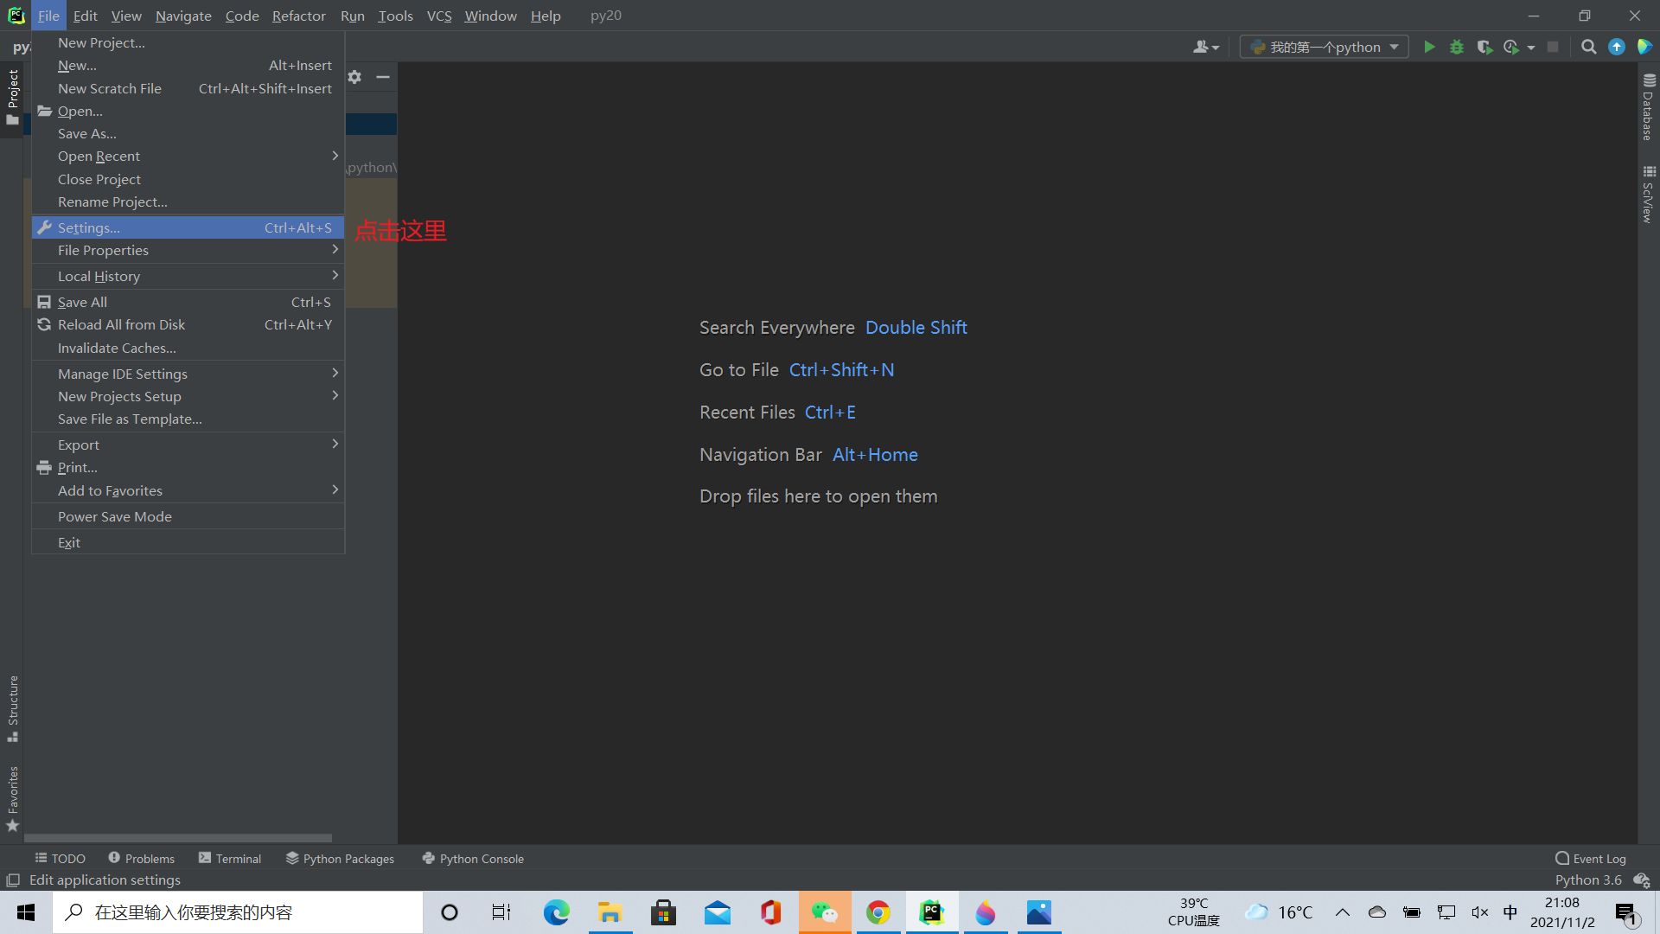Open Event Log
Image resolution: width=1660 pixels, height=934 pixels.
coord(1591,859)
